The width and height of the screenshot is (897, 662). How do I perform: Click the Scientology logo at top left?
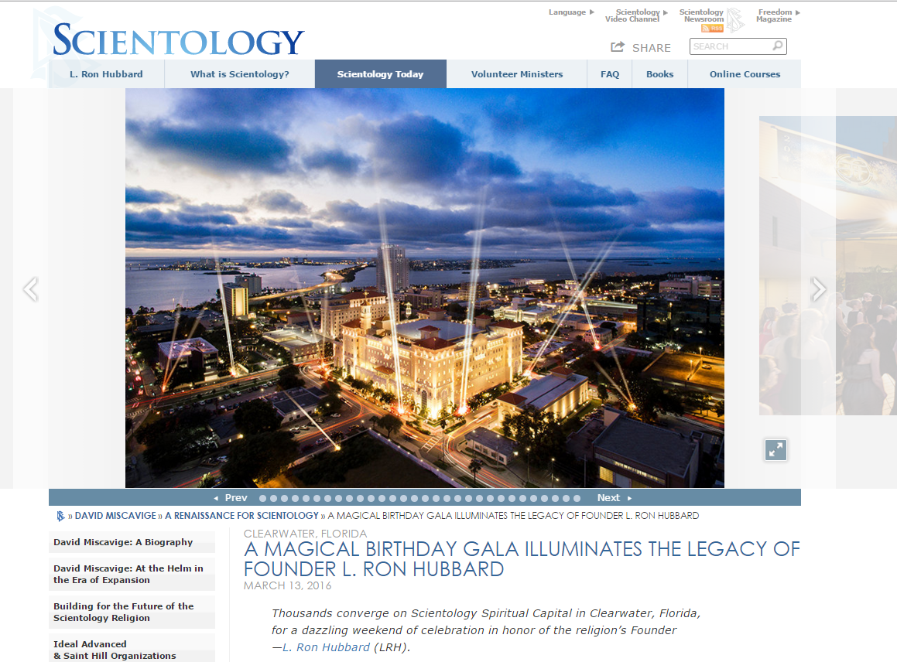(178, 40)
